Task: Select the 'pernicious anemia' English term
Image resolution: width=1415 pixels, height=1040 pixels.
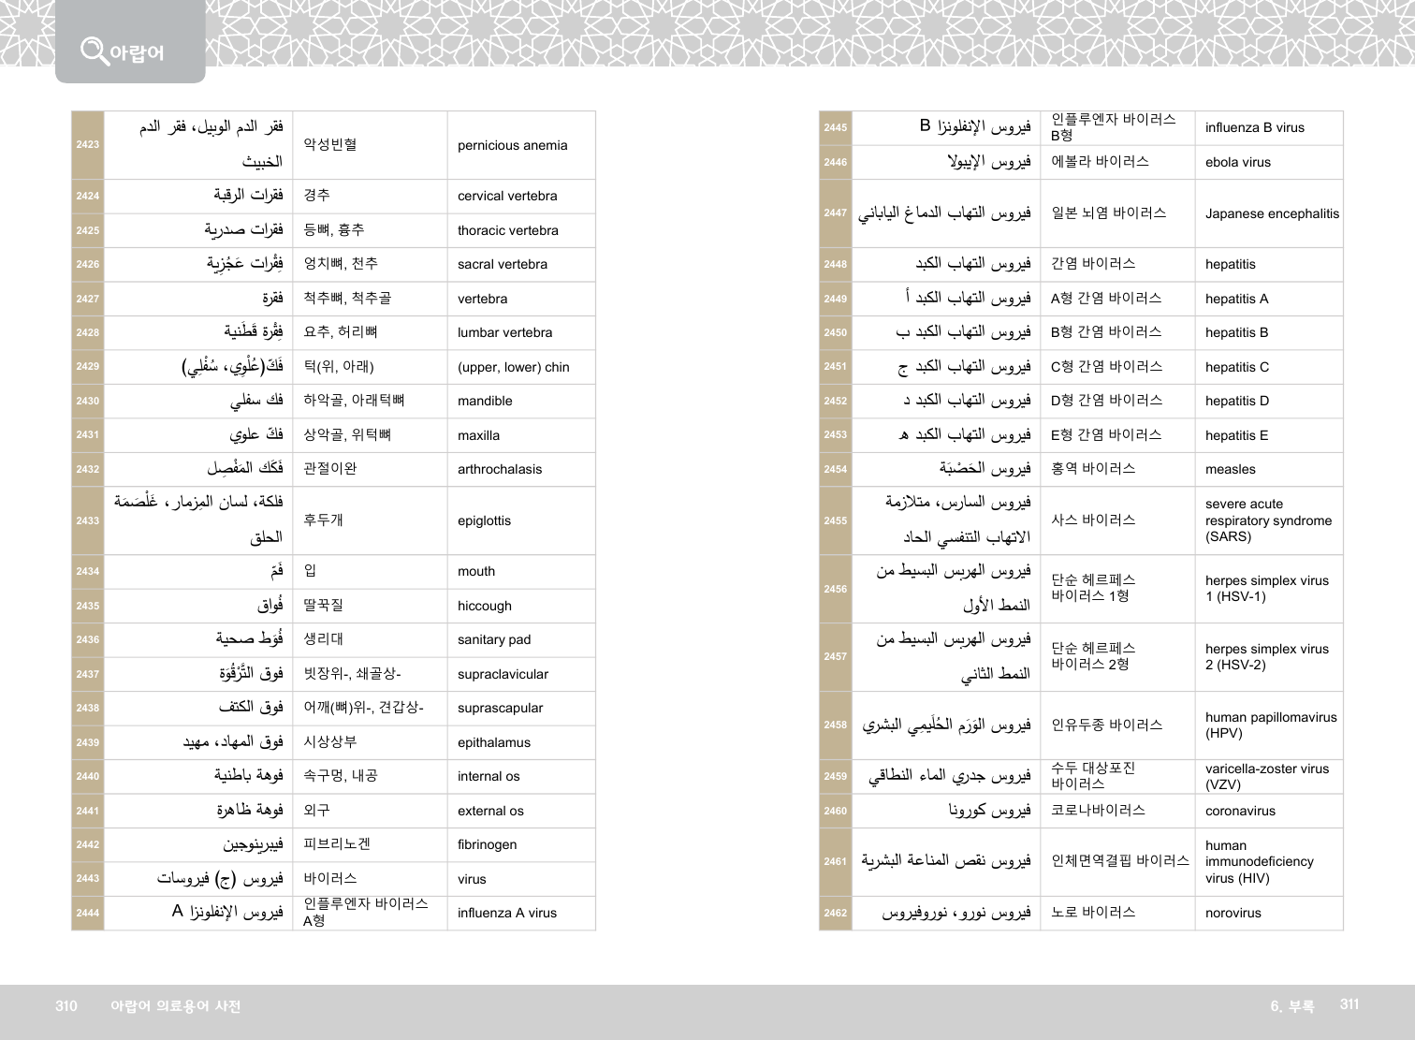Action: tap(512, 146)
